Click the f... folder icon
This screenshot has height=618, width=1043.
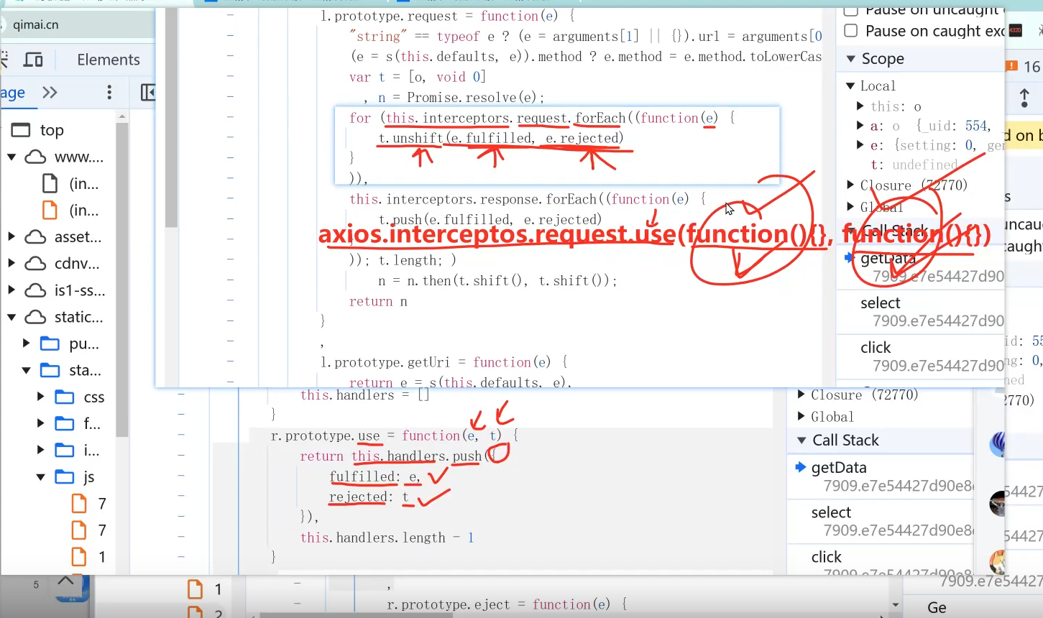coord(65,423)
